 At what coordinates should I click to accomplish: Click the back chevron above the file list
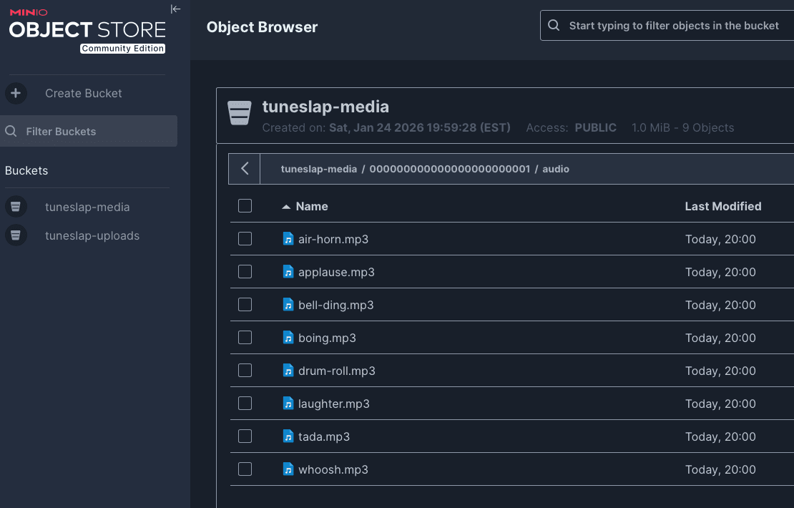click(244, 168)
